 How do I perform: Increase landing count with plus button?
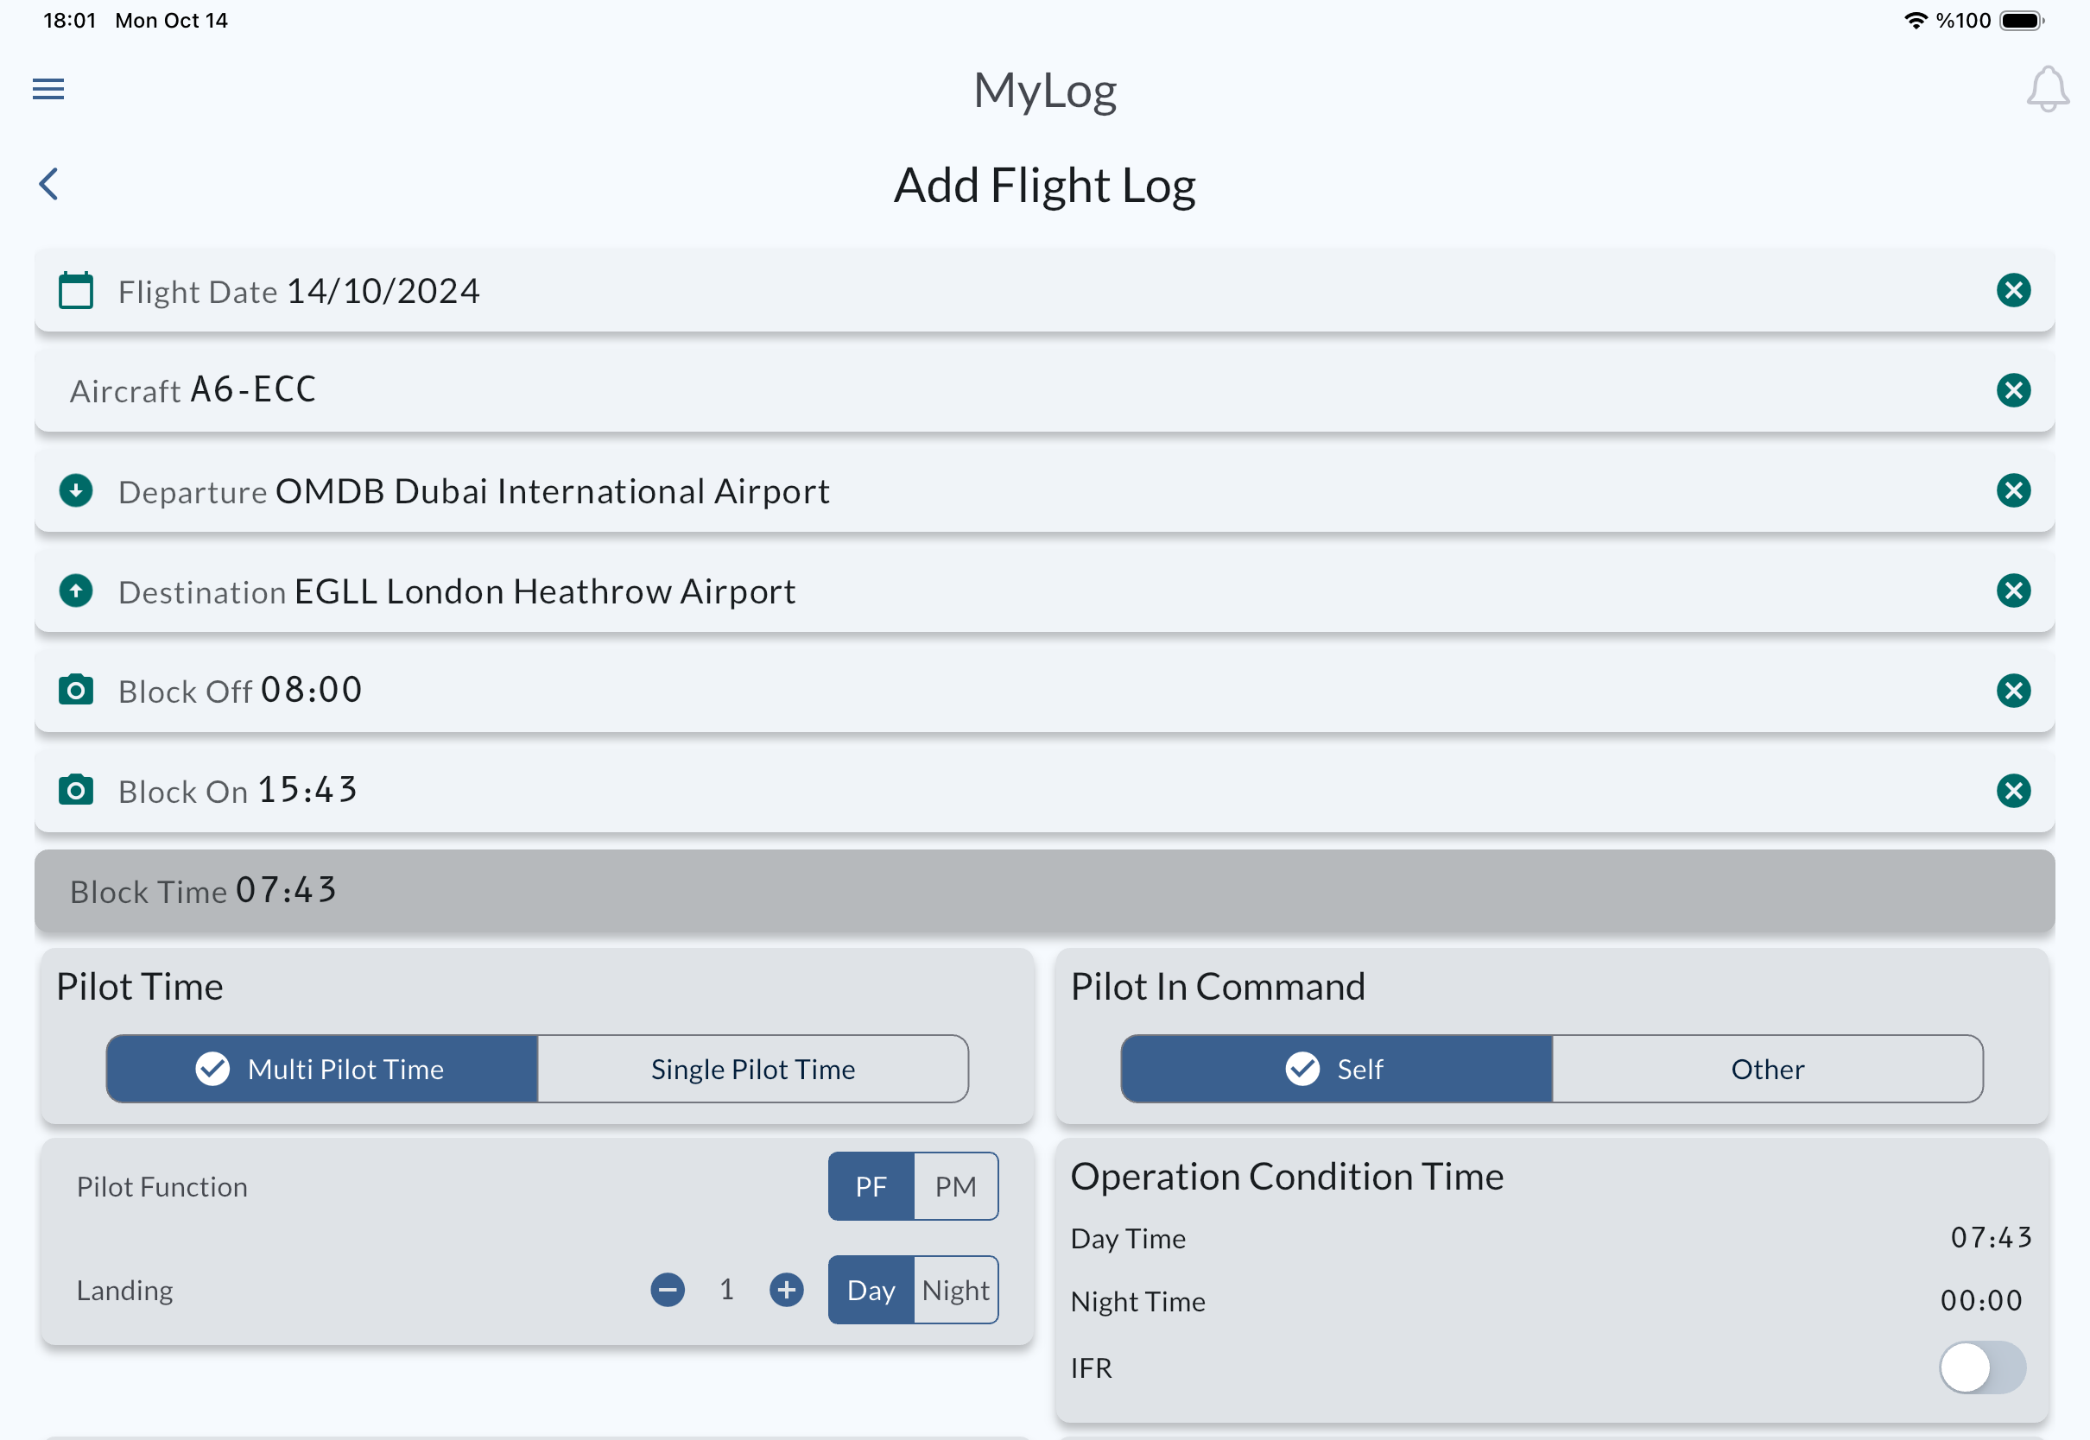point(786,1289)
